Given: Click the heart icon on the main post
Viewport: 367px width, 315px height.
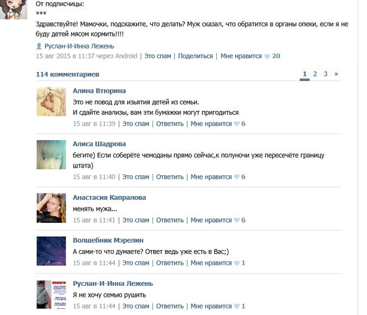Looking at the screenshot, I should click(267, 56).
